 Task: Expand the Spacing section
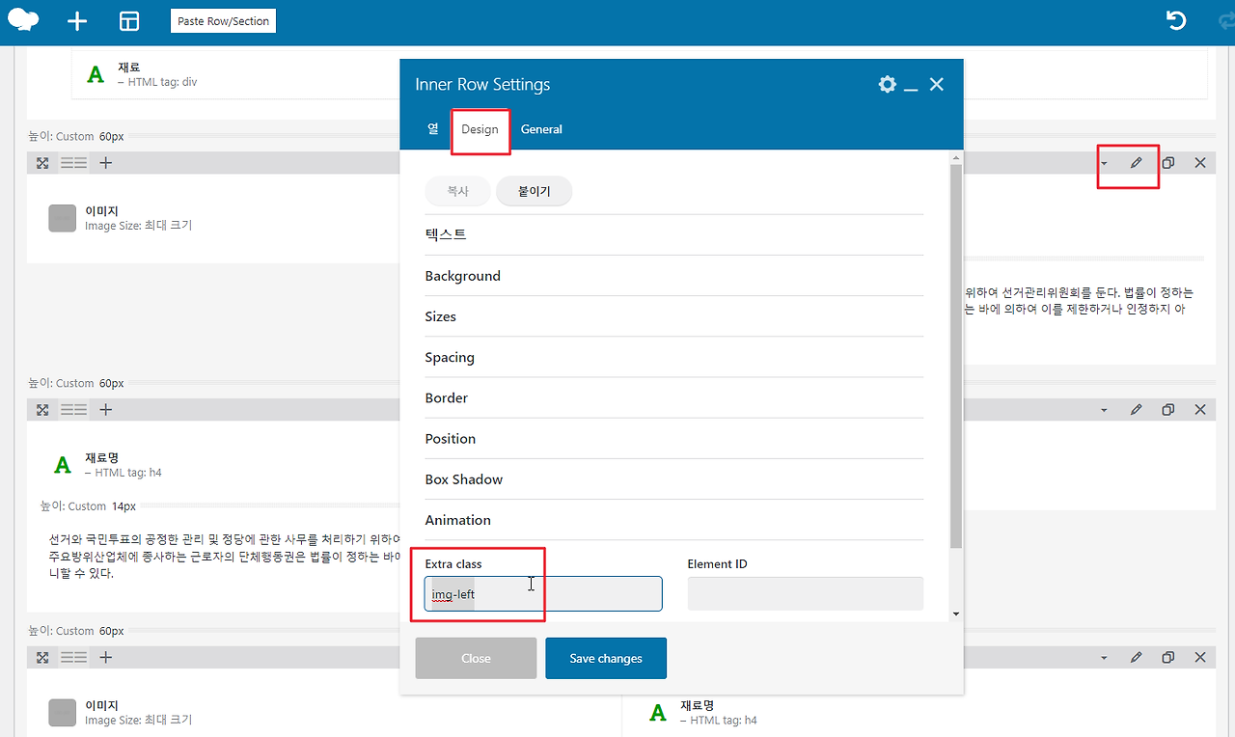tap(674, 357)
